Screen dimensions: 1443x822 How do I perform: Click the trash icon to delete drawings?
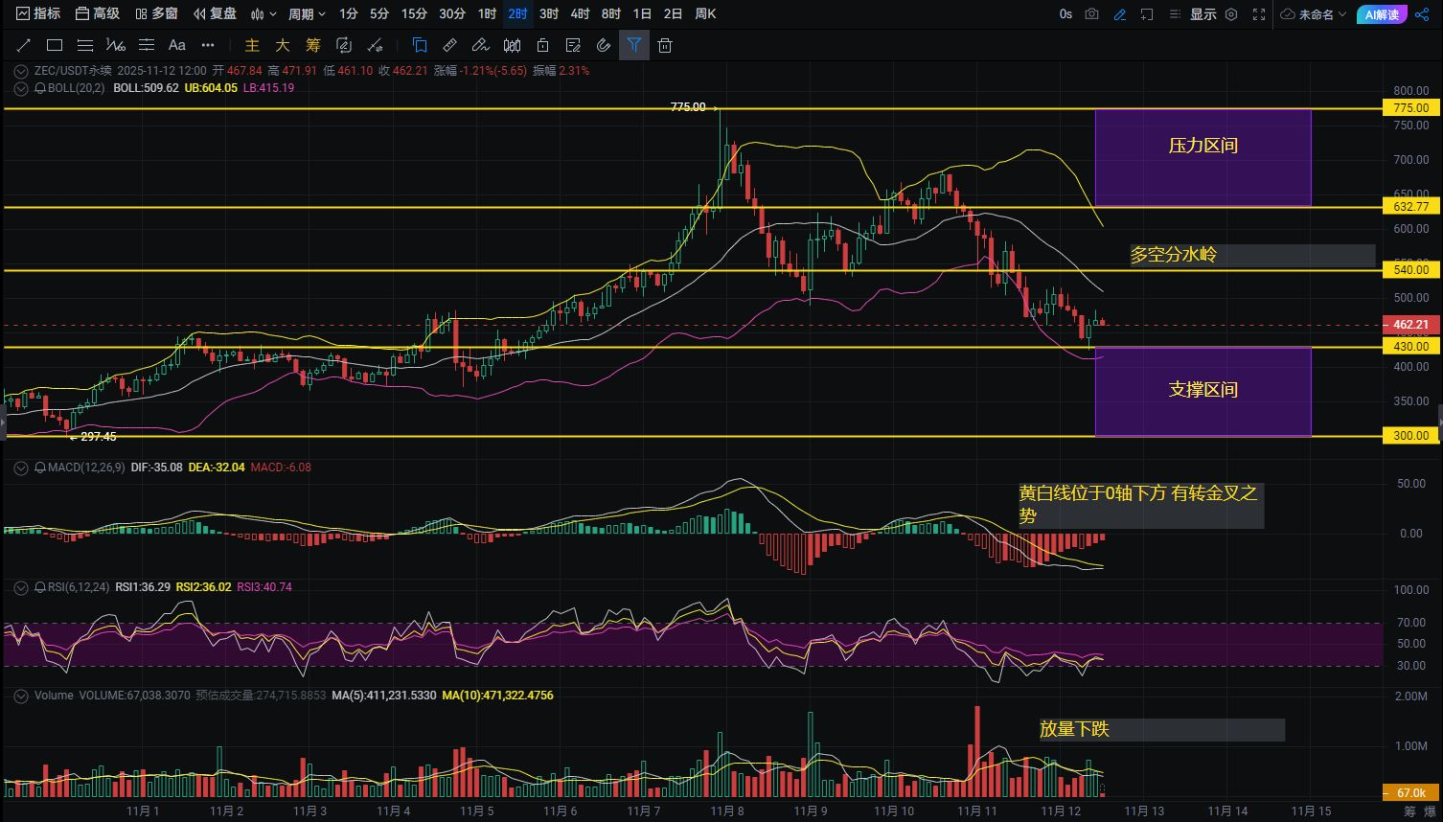[665, 45]
